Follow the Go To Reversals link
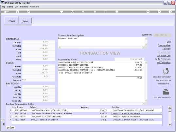 click(163, 59)
